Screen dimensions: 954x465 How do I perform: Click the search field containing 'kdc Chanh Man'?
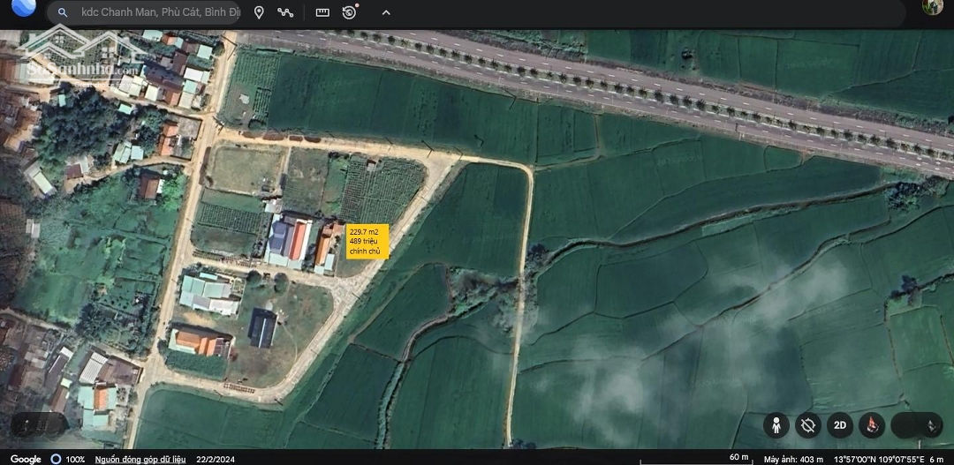coord(159,12)
